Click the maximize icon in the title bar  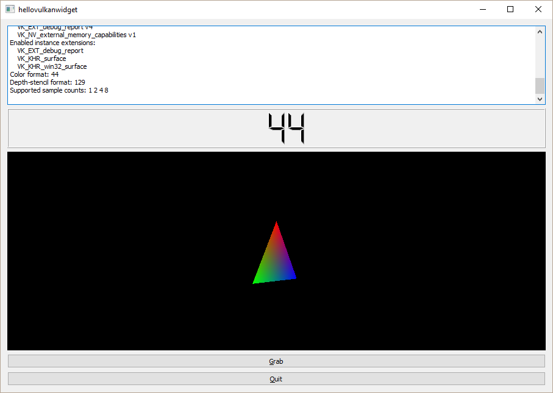pos(510,9)
